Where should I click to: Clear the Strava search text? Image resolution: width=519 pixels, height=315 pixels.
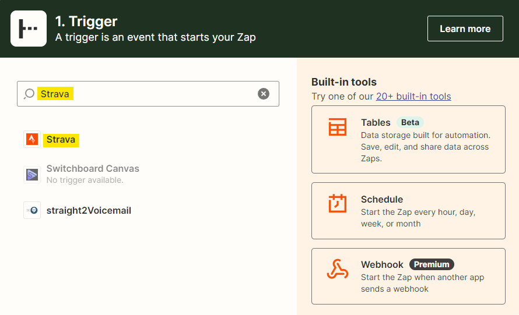click(x=264, y=94)
